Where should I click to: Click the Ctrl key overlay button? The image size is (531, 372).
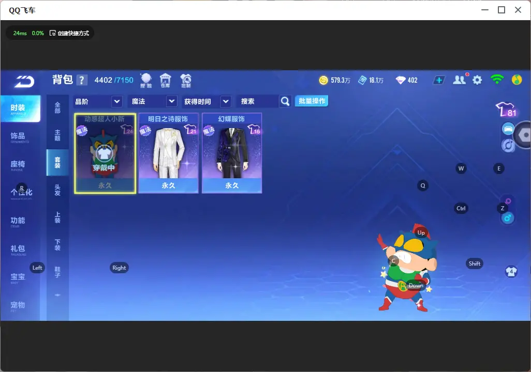point(461,208)
